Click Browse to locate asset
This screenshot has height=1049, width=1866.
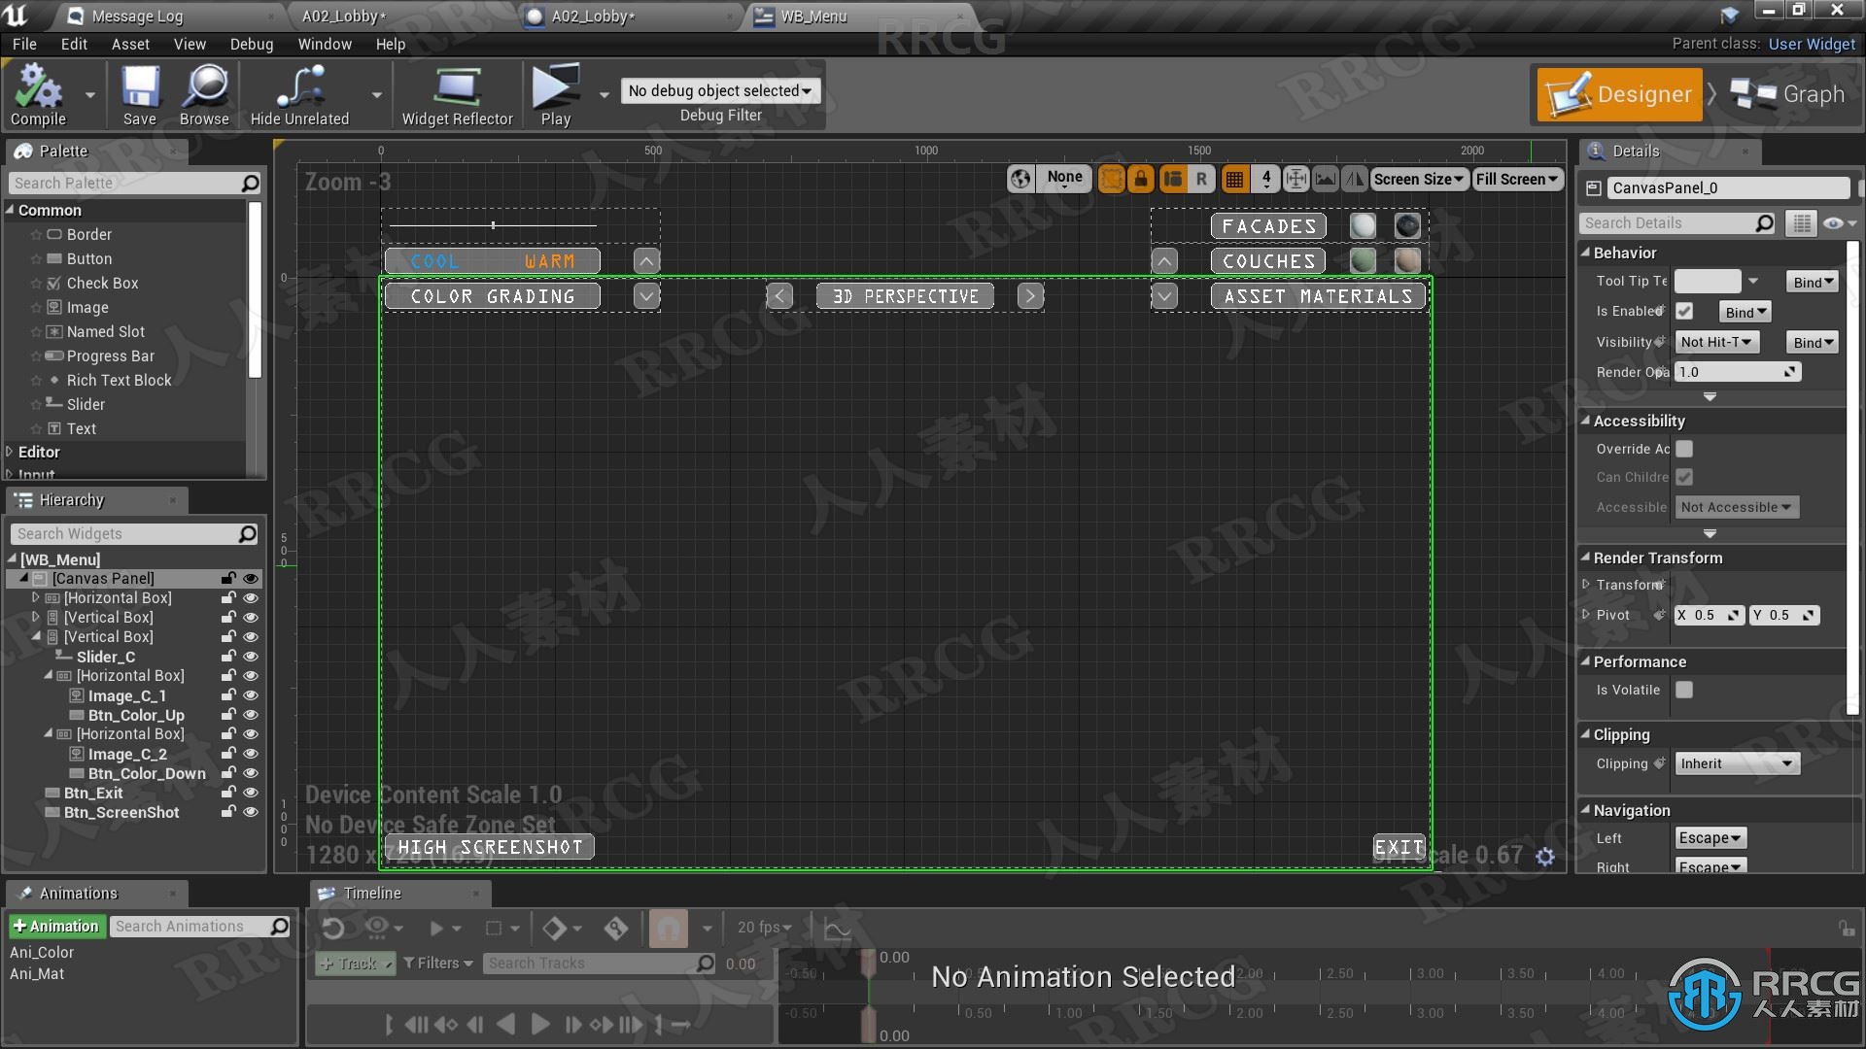click(x=204, y=94)
